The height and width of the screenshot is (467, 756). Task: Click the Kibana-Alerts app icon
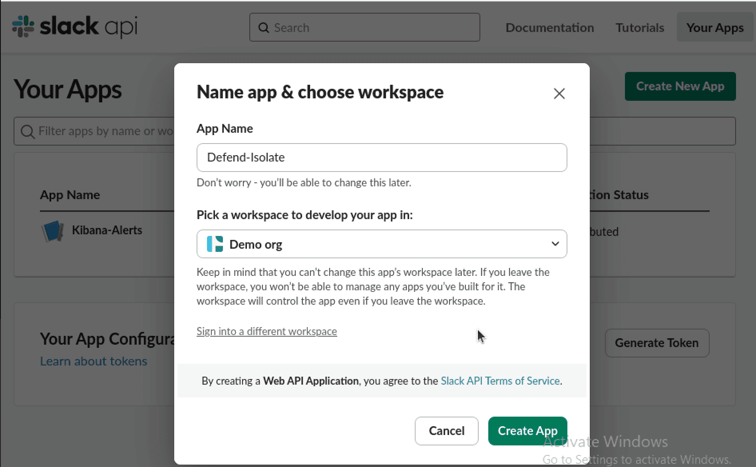pos(52,231)
